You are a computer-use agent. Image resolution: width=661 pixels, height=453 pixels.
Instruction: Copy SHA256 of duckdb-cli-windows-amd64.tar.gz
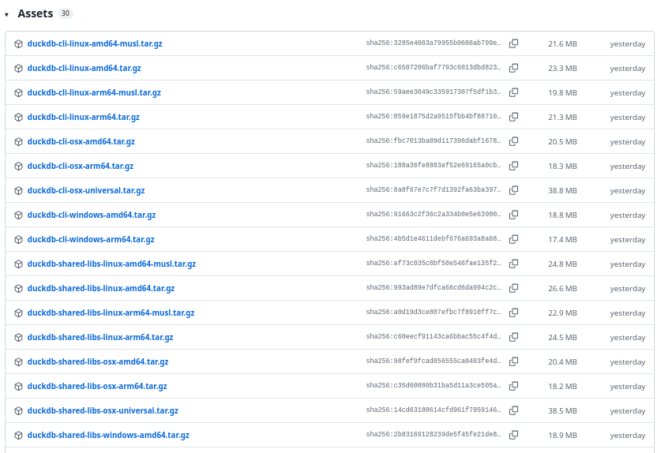(x=513, y=215)
